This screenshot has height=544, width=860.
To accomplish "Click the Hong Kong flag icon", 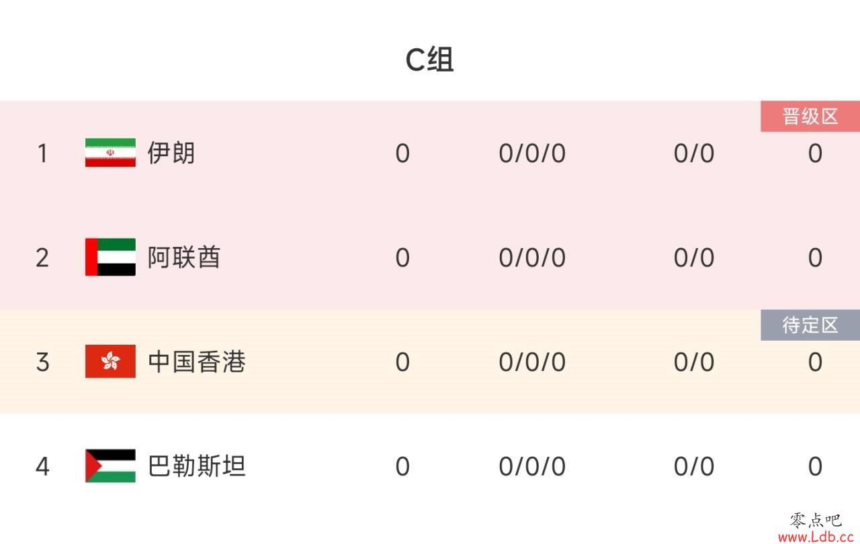I will click(110, 362).
